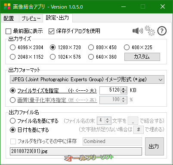Increase quality percent spinner up arrow

click(x=124, y=98)
